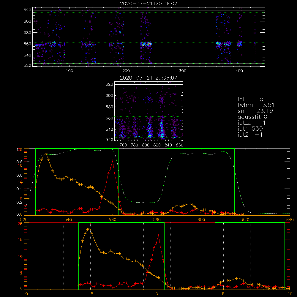Click the 'ipt2 -1' parameter text
297x297 pixels.
coord(250,135)
